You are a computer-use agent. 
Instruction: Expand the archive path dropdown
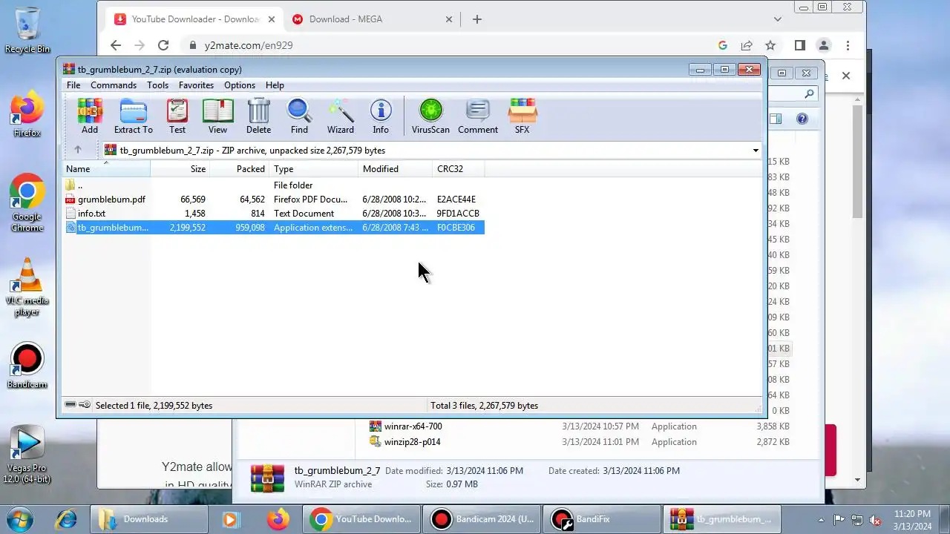point(756,151)
